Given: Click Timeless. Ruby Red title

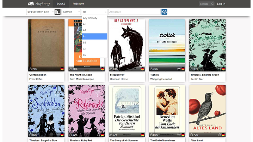Looking at the screenshot, I should coord(81,140).
